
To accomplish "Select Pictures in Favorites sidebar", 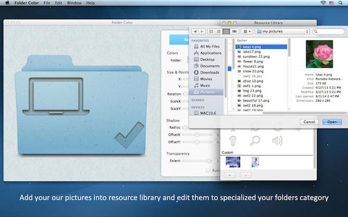I will pyautogui.click(x=206, y=92).
